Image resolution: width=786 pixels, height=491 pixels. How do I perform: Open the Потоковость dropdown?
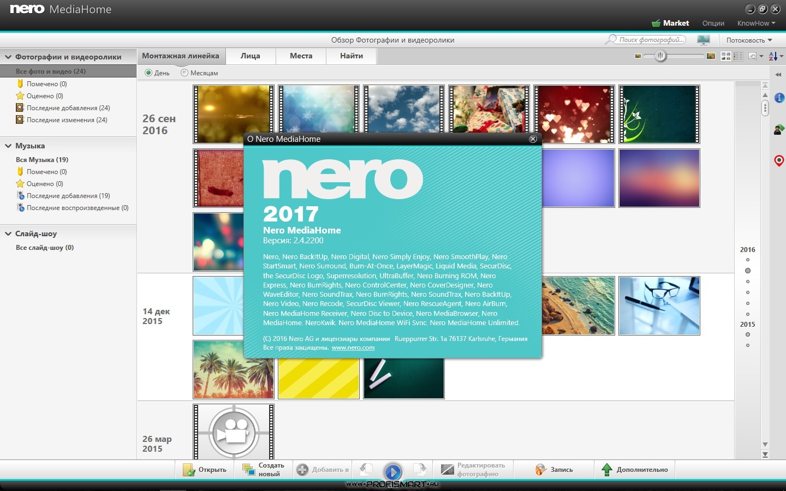pos(749,40)
